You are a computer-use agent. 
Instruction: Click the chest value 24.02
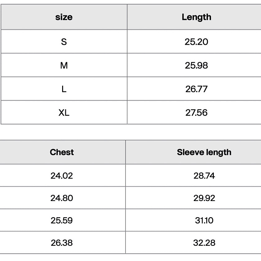pos(62,176)
